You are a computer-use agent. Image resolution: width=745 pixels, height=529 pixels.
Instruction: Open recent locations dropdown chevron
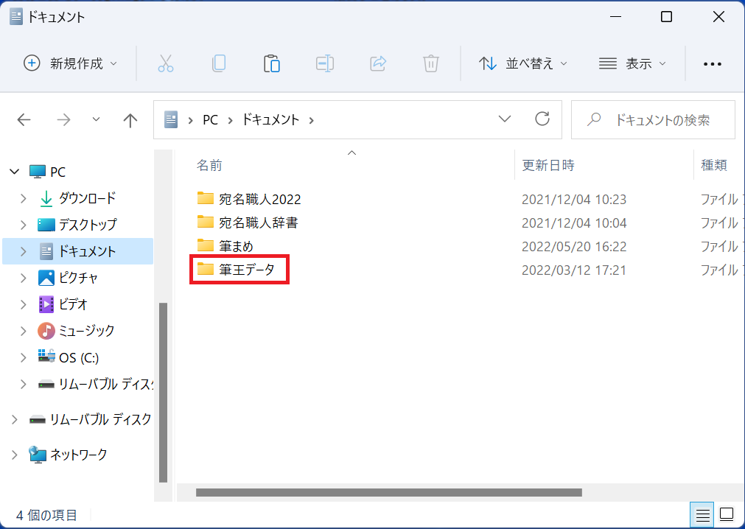(x=96, y=119)
